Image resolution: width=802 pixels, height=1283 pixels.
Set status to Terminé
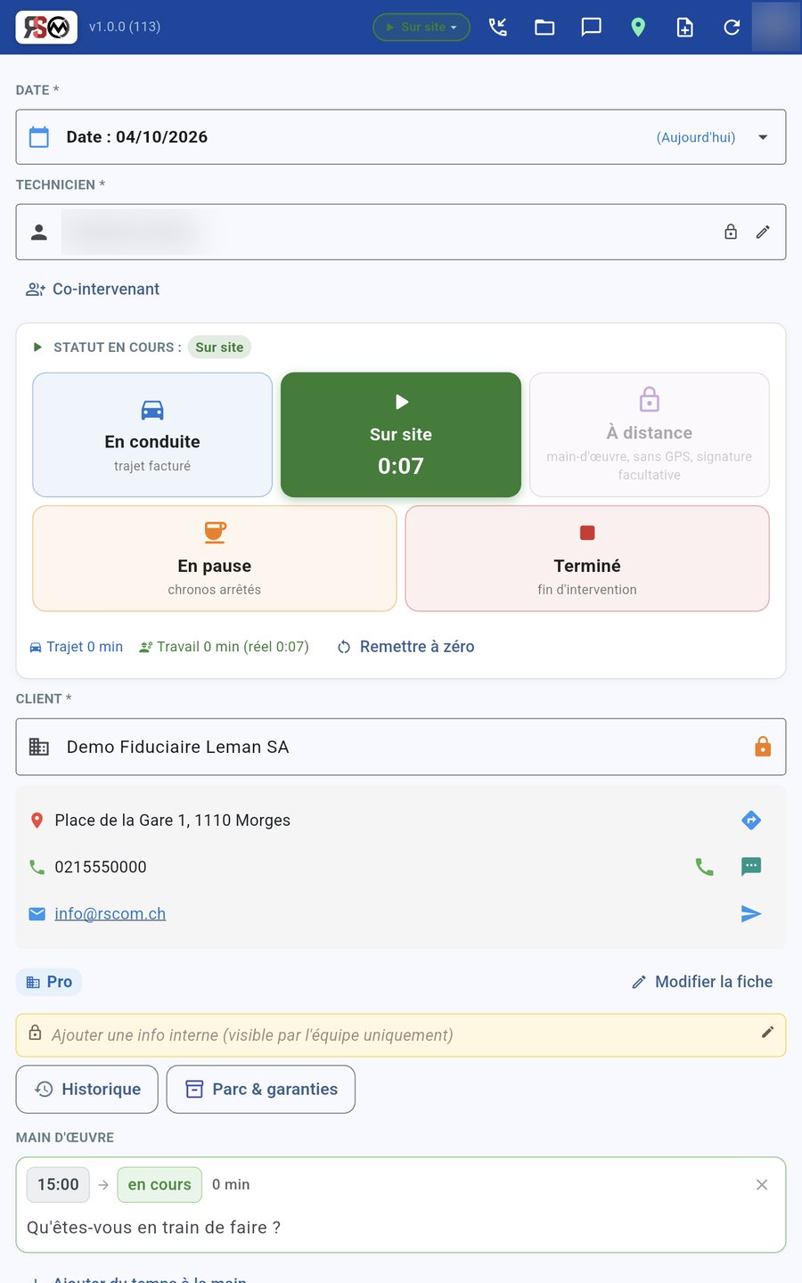point(587,559)
